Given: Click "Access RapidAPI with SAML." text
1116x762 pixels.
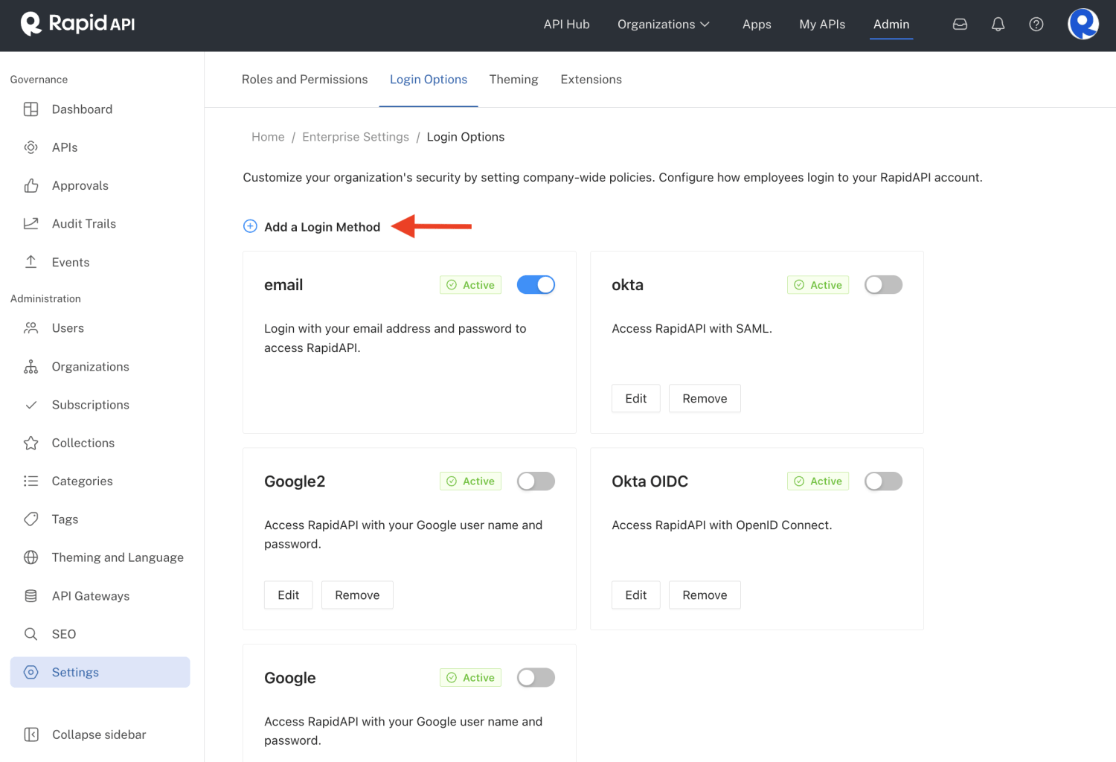Looking at the screenshot, I should click(x=692, y=328).
